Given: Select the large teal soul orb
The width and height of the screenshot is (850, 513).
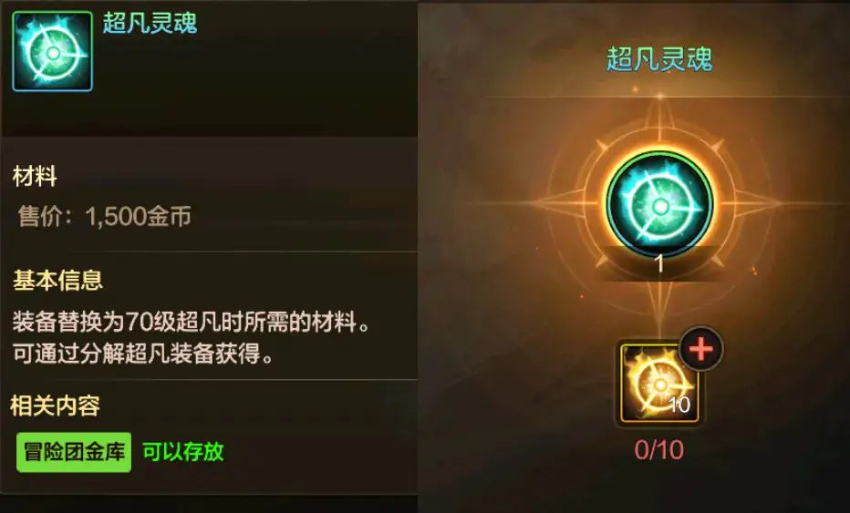Looking at the screenshot, I should pos(659,204).
